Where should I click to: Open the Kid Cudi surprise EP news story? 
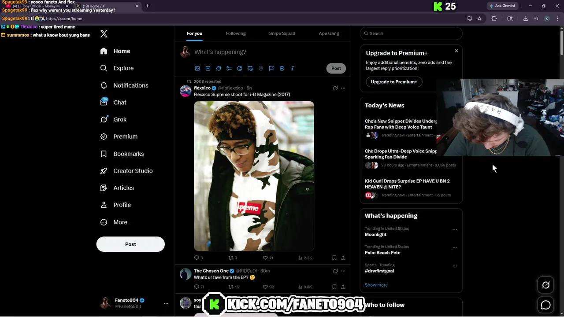click(x=411, y=188)
